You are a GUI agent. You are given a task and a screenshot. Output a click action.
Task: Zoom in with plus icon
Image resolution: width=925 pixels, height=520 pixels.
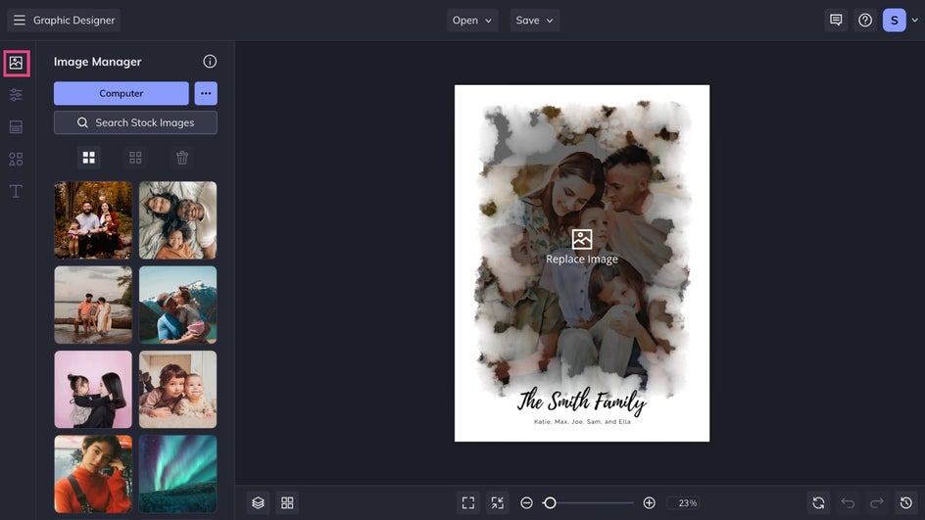[649, 503]
